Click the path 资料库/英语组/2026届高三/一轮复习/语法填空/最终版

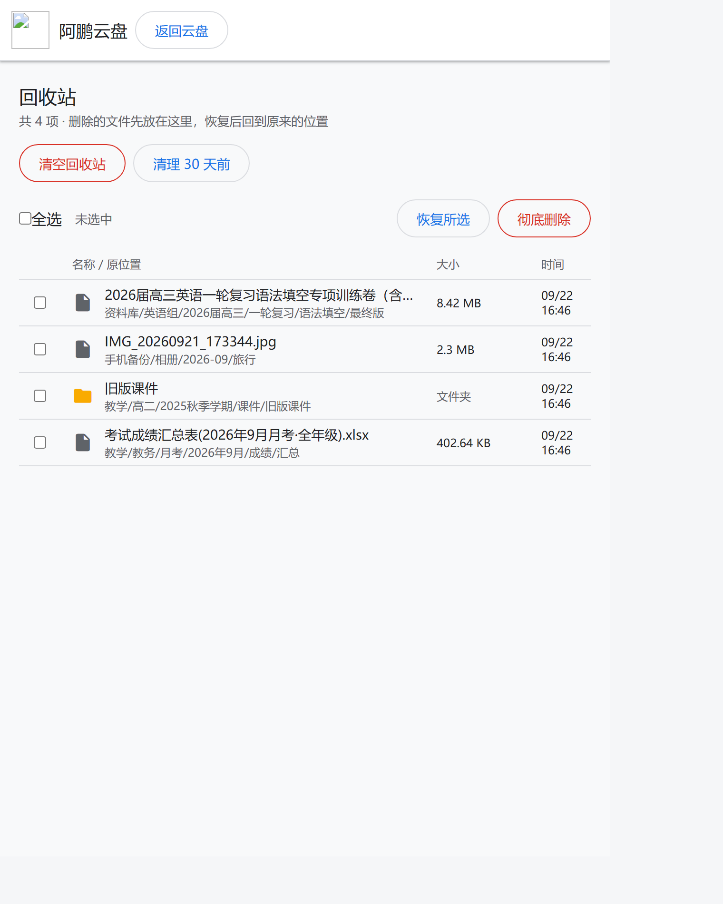(x=244, y=313)
